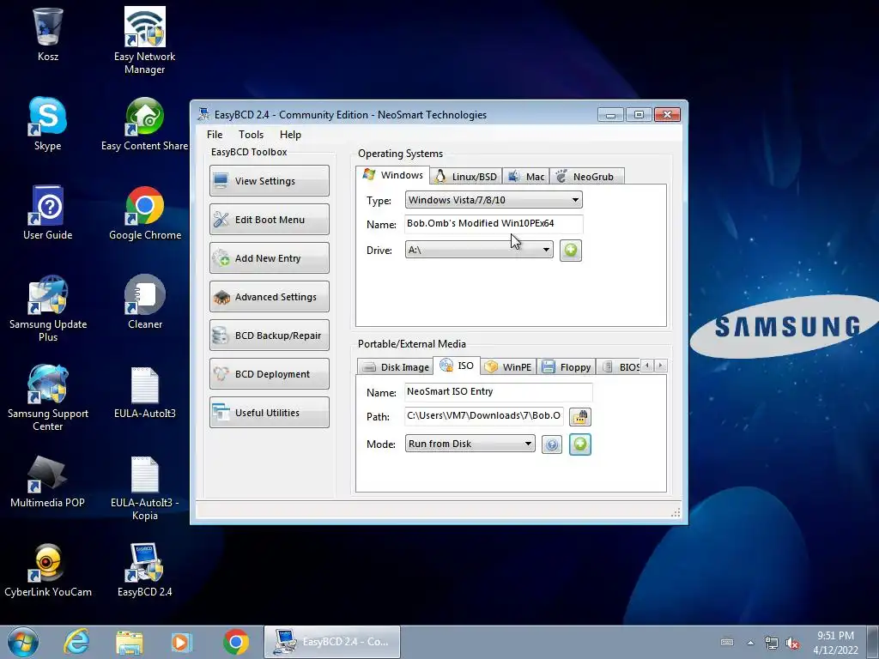
Task: Open Multimedia POP desktop icon
Action: (x=48, y=481)
